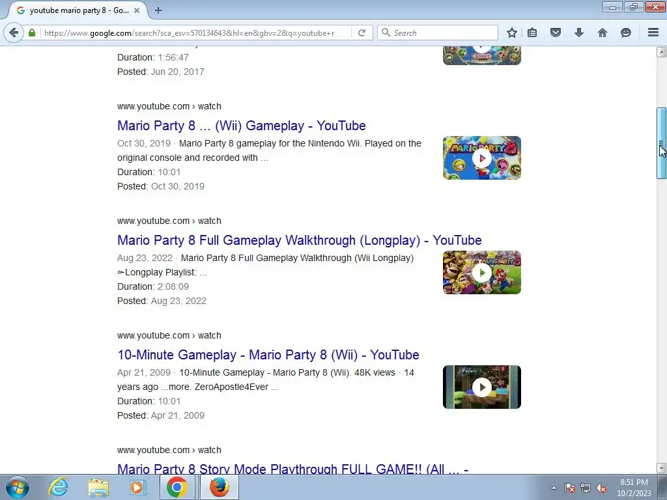Play the Longplay walkthrough video thumbnail

[x=481, y=273]
